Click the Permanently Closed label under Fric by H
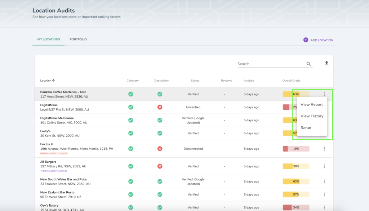This screenshot has height=211, width=369. (x=54, y=153)
